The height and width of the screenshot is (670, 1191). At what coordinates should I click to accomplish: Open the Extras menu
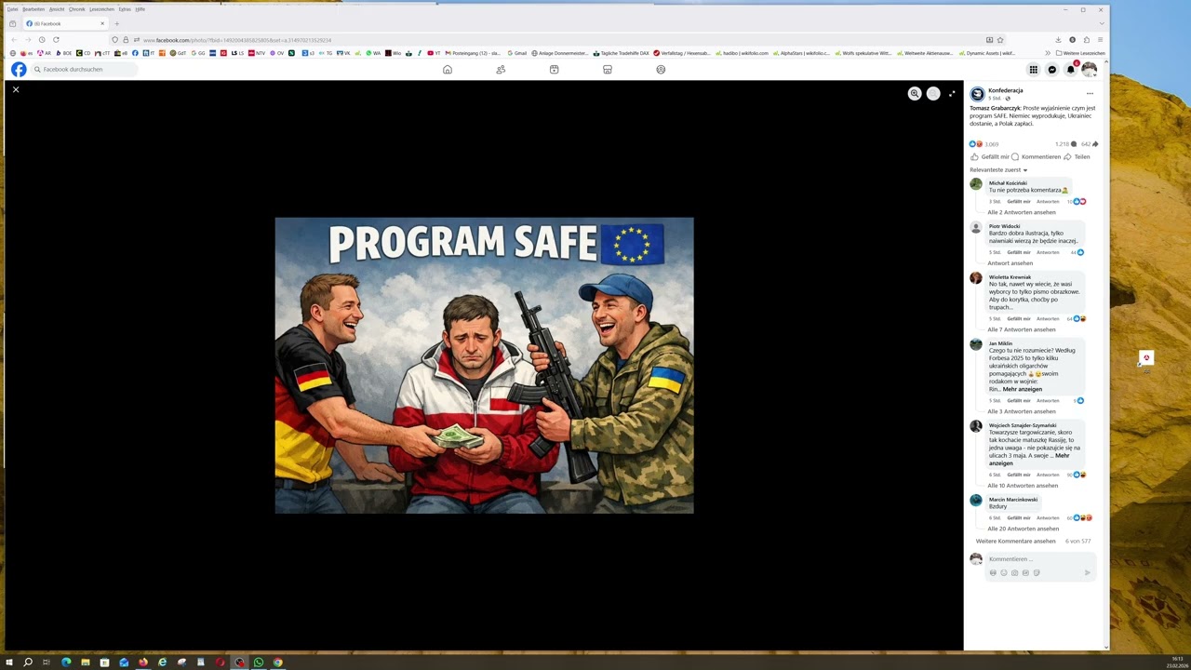125,9
